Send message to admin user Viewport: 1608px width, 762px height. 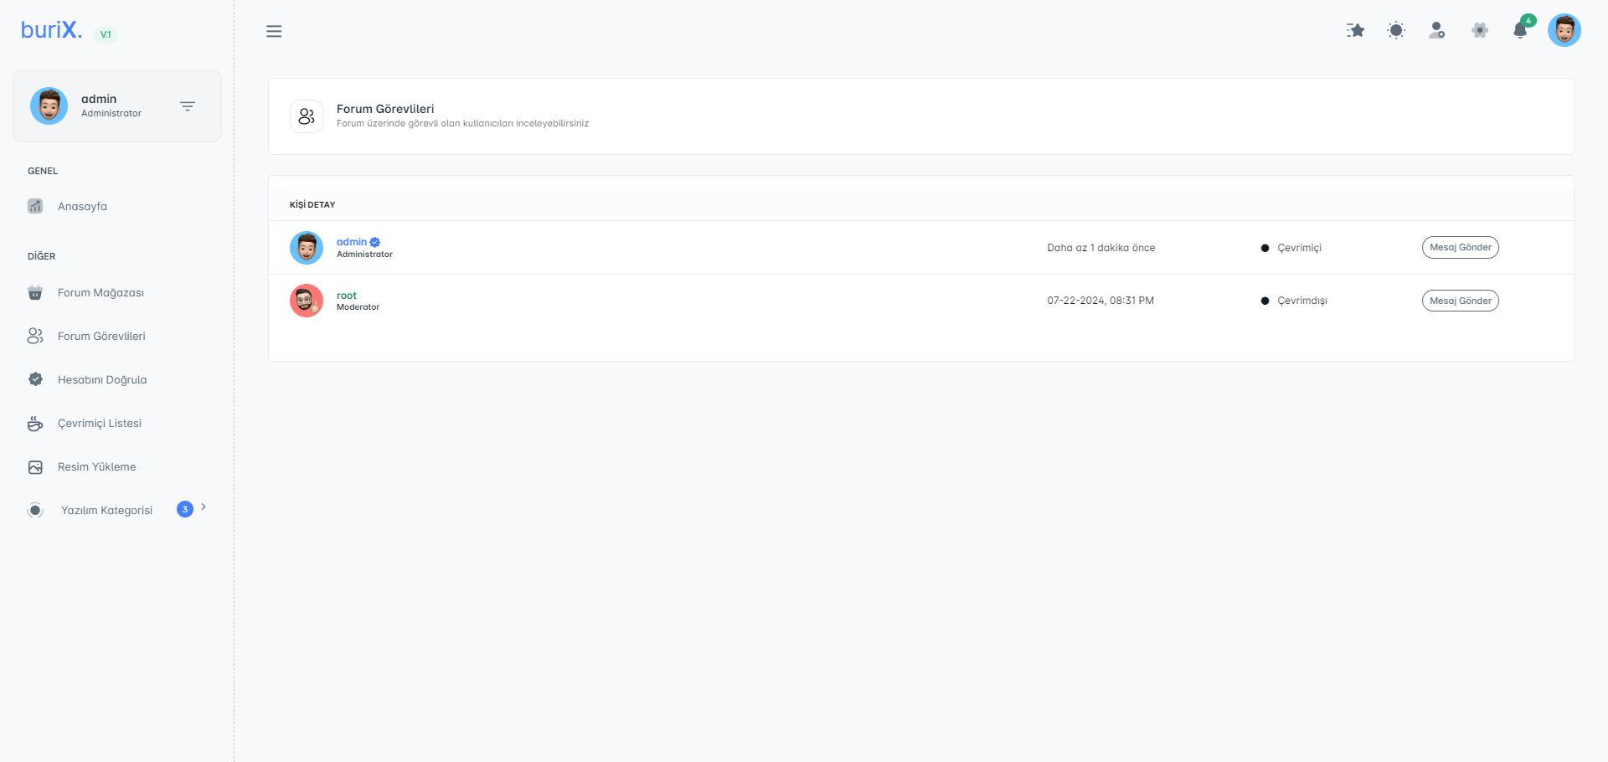[1460, 248]
